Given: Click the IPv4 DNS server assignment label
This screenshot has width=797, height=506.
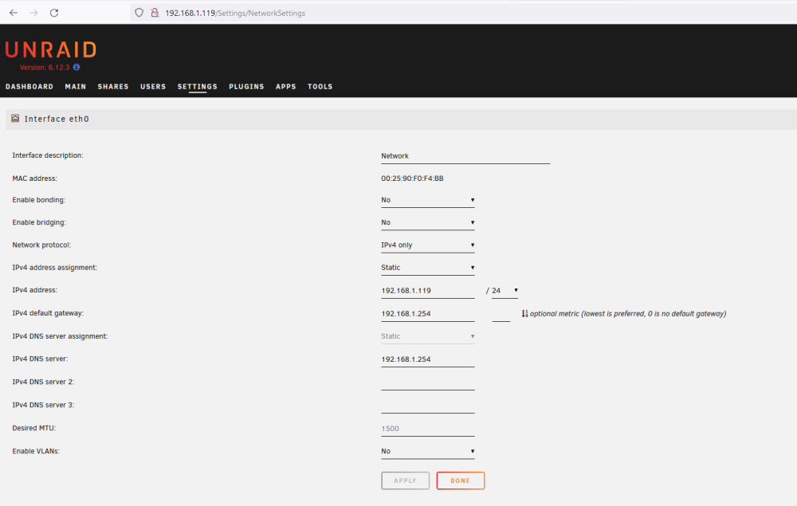Looking at the screenshot, I should tap(60, 336).
